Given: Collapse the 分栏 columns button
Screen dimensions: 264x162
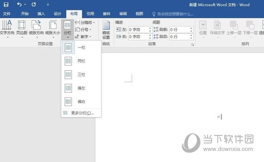Looking at the screenshot, I should 68,29.
